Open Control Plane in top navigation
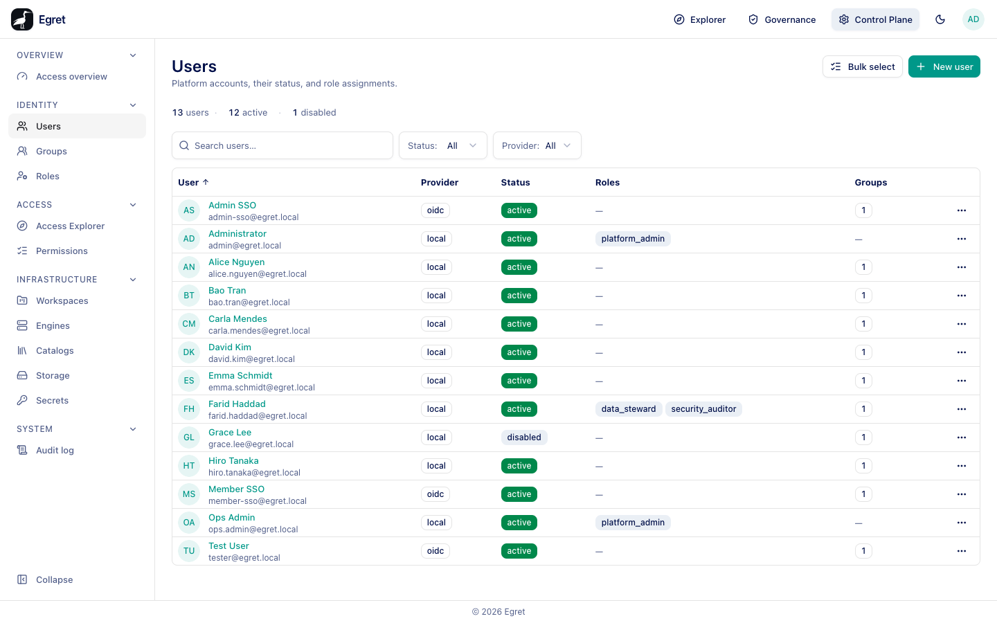 pos(875,19)
